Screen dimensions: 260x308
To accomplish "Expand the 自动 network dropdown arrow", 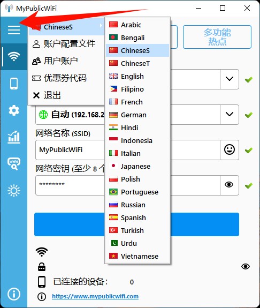I will click(229, 114).
